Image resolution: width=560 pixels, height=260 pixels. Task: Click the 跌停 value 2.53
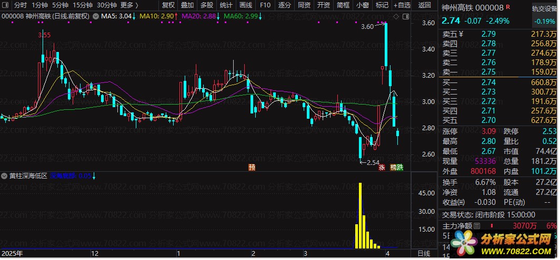coord(549,131)
